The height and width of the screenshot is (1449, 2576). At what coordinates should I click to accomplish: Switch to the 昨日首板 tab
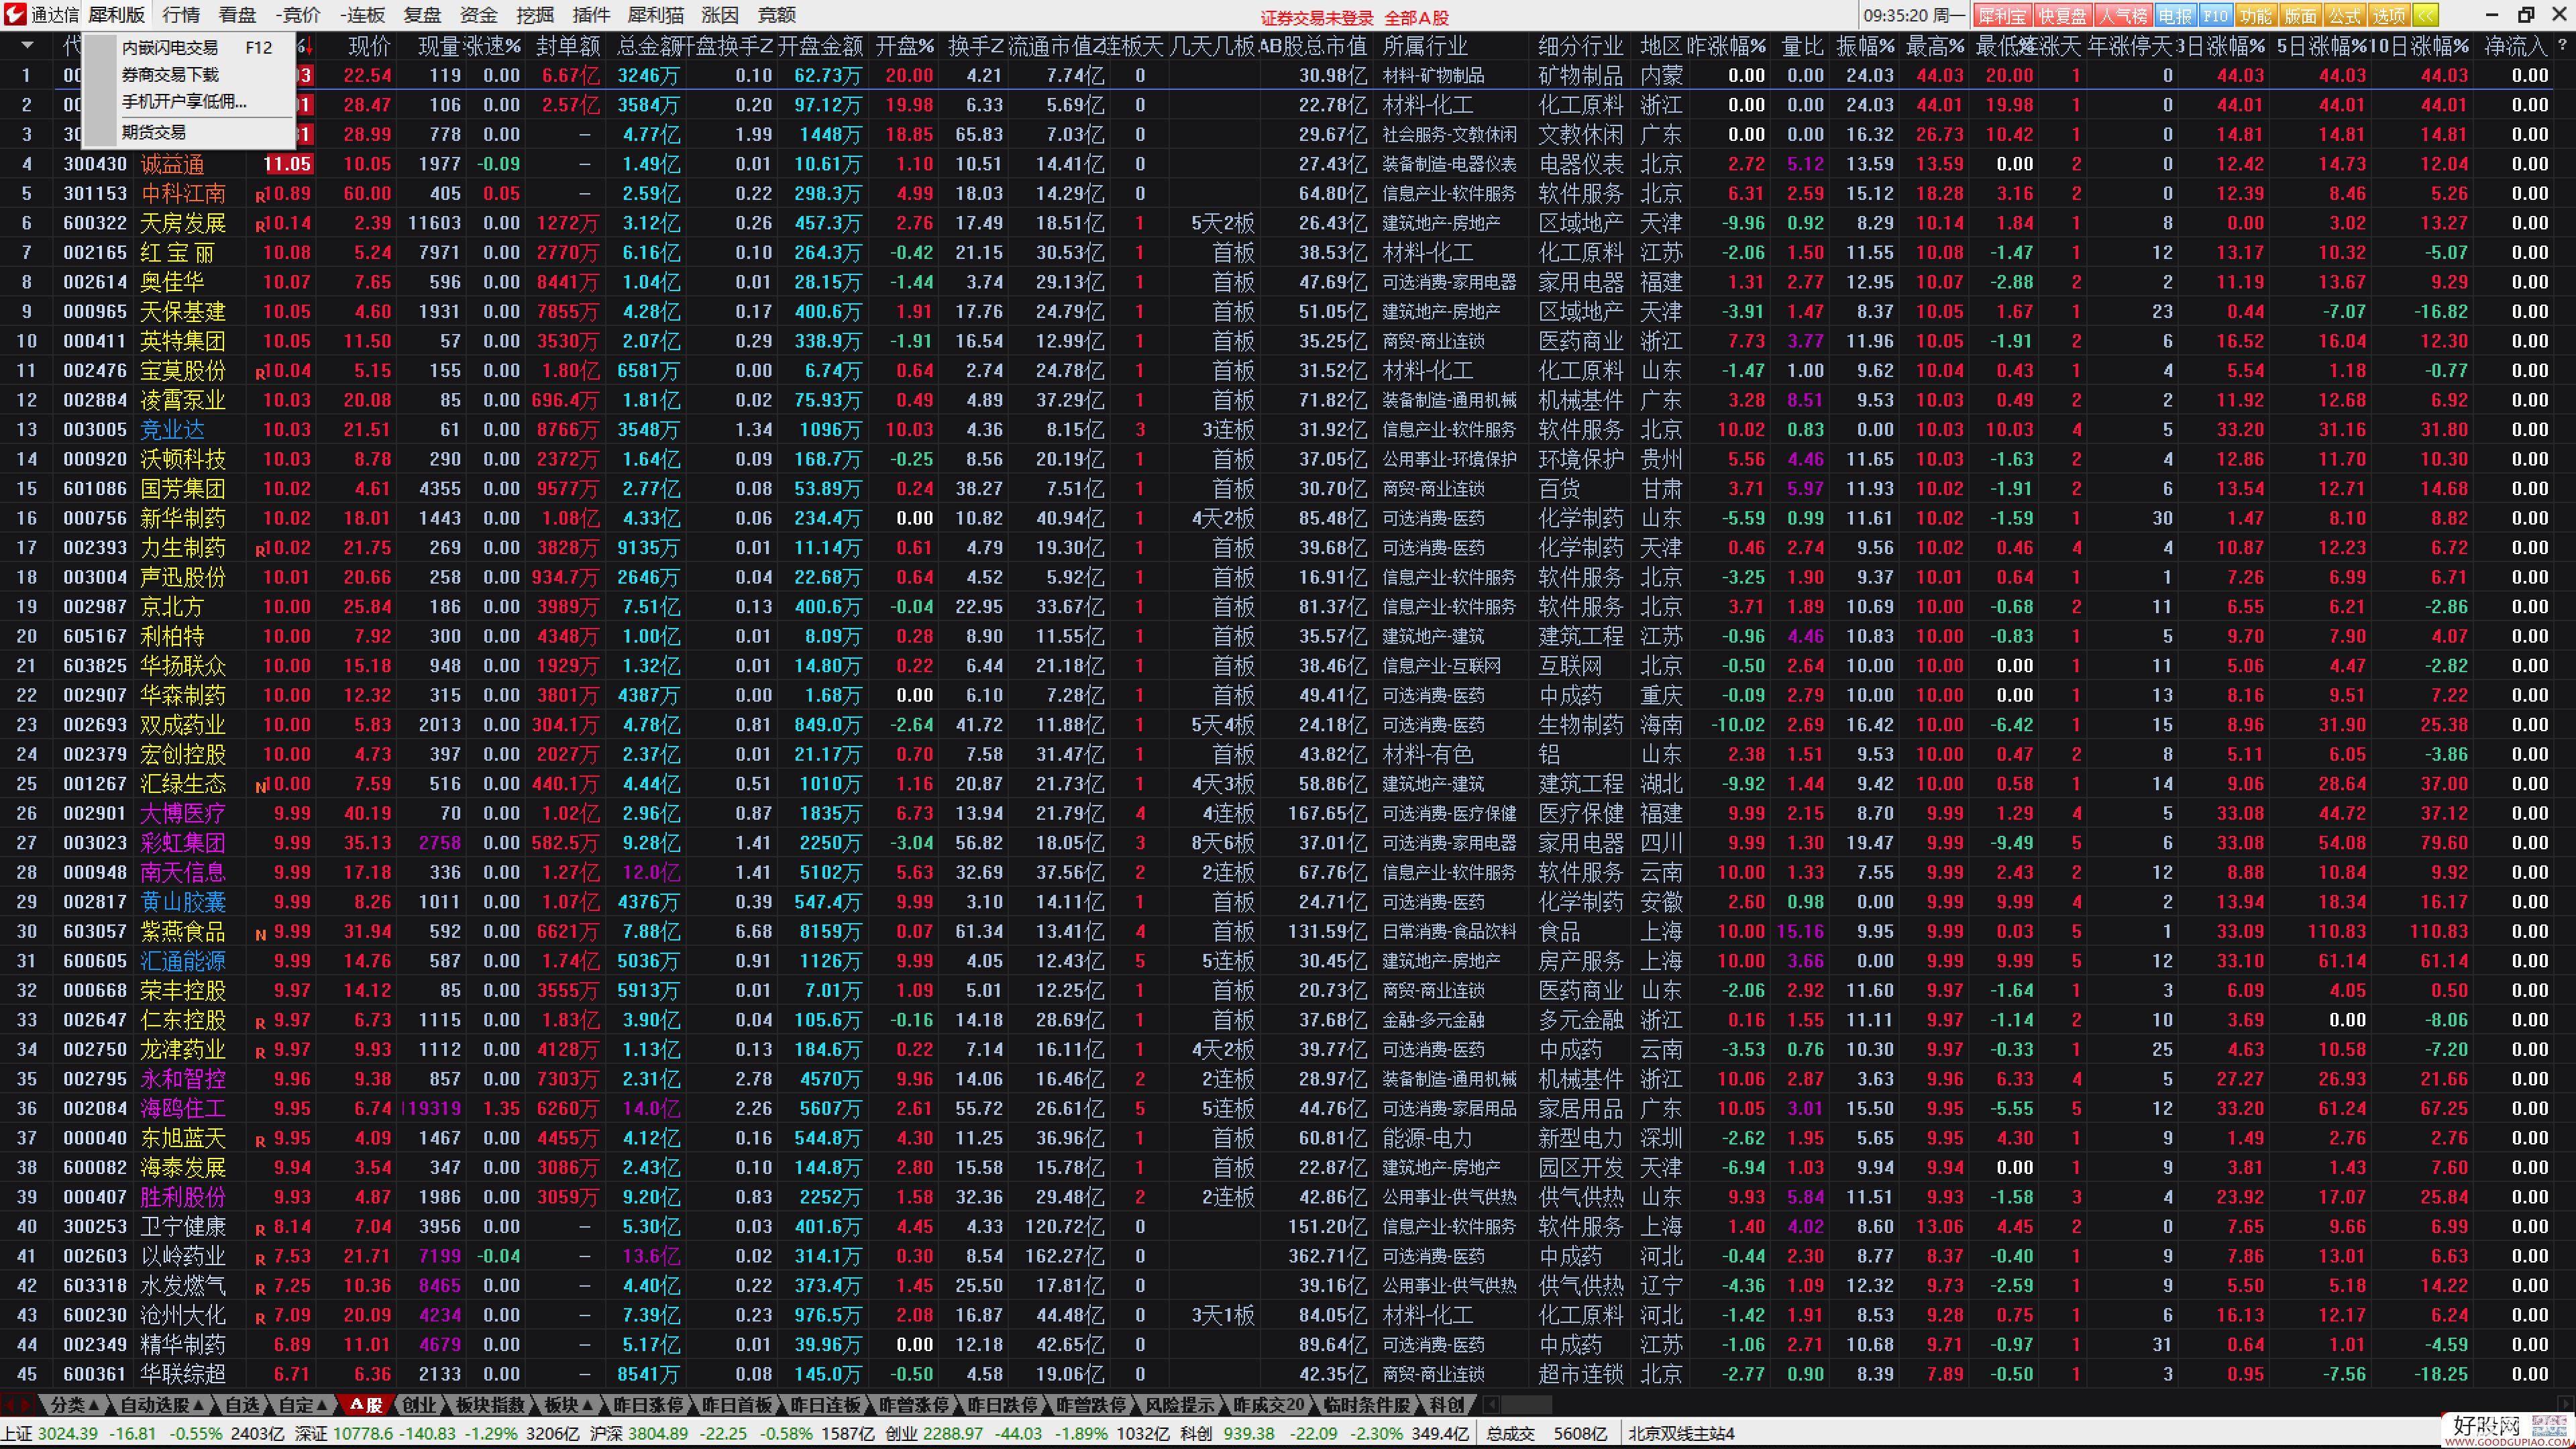(737, 1404)
